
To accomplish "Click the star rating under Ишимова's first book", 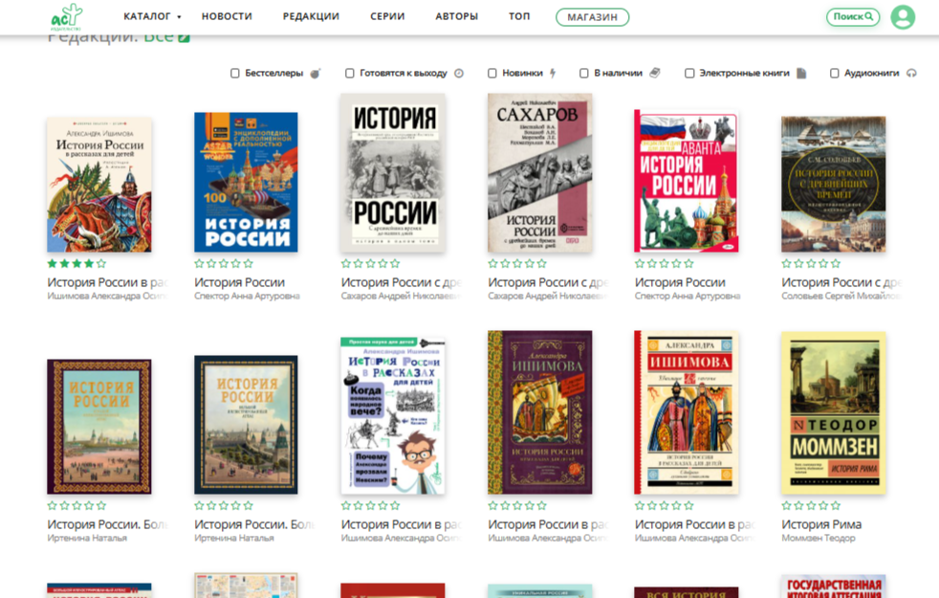I will coord(76,263).
